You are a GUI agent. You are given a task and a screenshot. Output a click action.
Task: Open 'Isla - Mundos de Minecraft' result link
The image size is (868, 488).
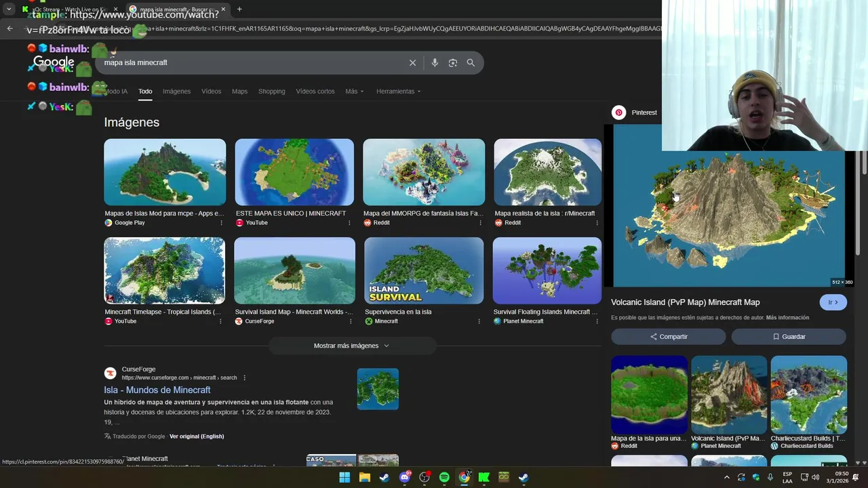click(x=157, y=390)
